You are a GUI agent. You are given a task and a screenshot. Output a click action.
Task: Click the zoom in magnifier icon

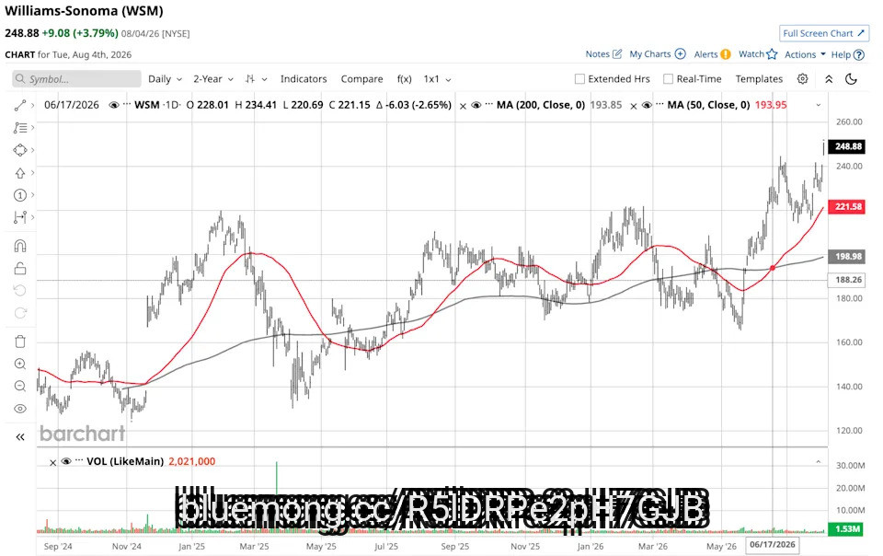pos(19,364)
